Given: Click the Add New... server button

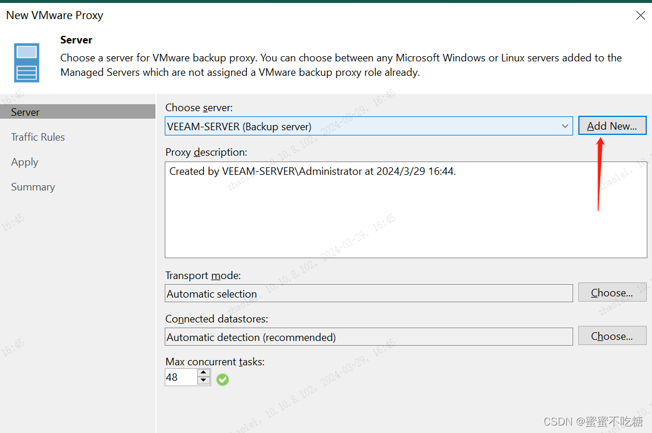Looking at the screenshot, I should point(612,126).
